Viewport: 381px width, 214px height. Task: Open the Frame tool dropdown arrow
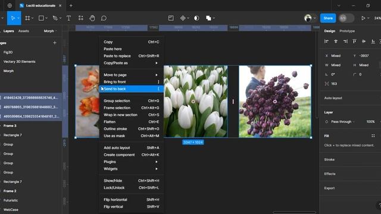click(x=32, y=18)
